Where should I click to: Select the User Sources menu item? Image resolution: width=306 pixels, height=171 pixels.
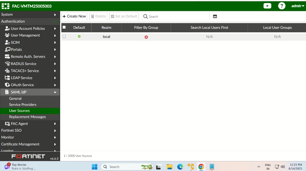[x=30, y=110]
